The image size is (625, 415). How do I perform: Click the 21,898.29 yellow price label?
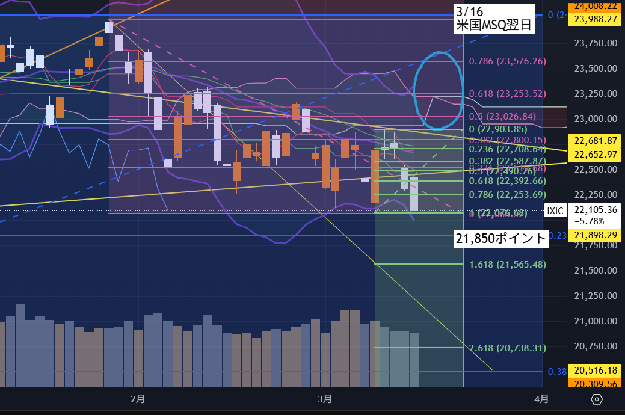click(596, 235)
